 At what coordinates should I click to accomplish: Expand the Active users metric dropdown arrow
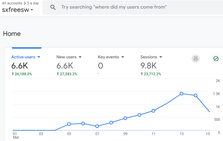39,57
